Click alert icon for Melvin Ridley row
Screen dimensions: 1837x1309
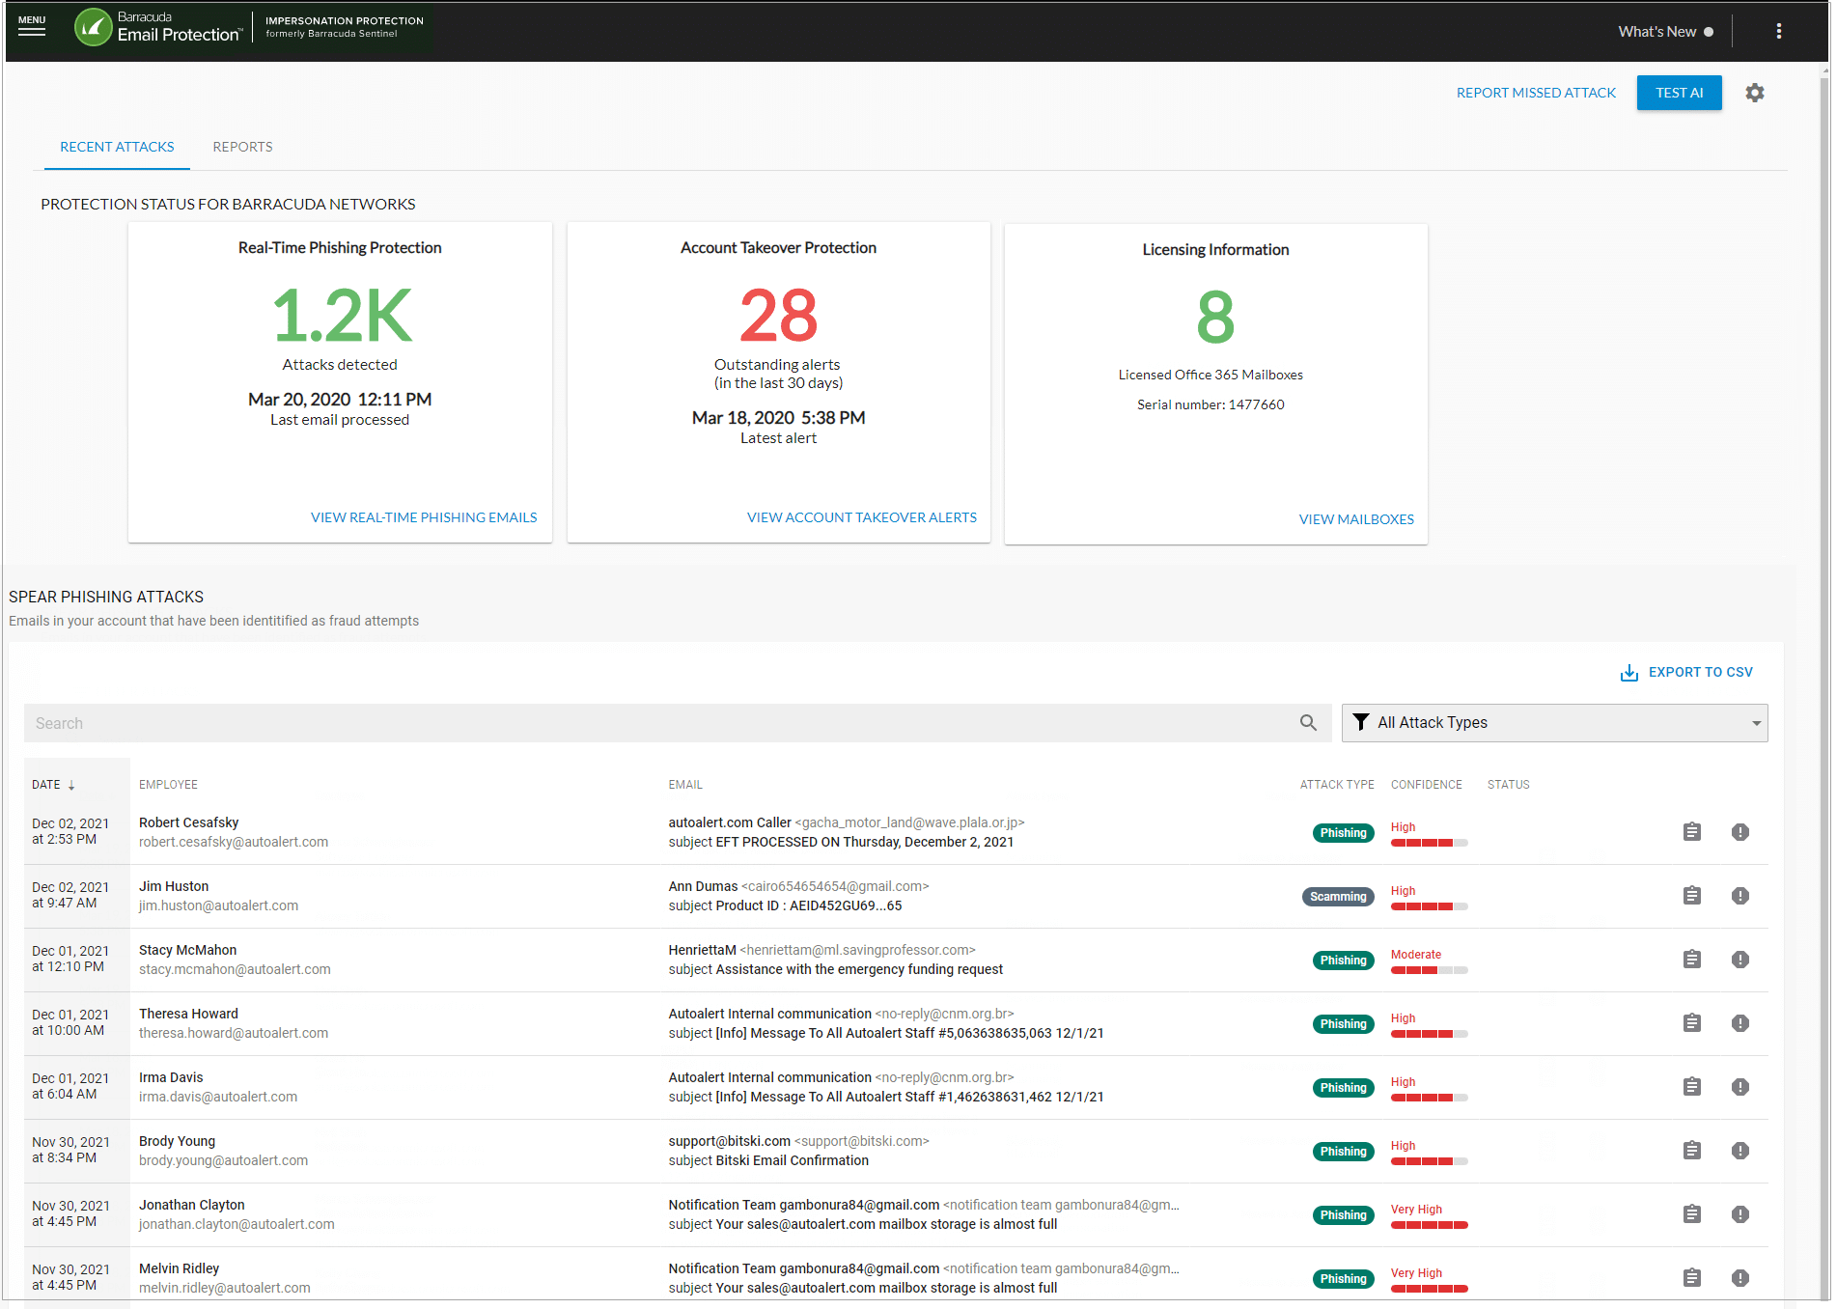click(1740, 1278)
